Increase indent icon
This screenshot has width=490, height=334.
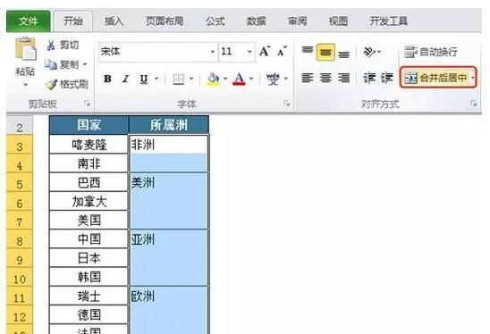pyautogui.click(x=387, y=78)
